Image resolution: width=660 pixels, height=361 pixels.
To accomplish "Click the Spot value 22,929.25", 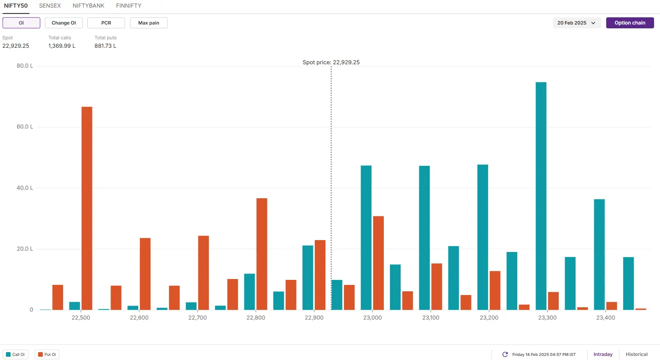I will point(16,46).
